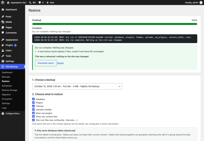The width and height of the screenshot is (204, 141).
Task: Open the Migration submenu item
Action: tap(6, 95)
